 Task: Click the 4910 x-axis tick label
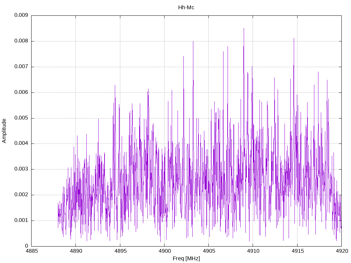253,251
